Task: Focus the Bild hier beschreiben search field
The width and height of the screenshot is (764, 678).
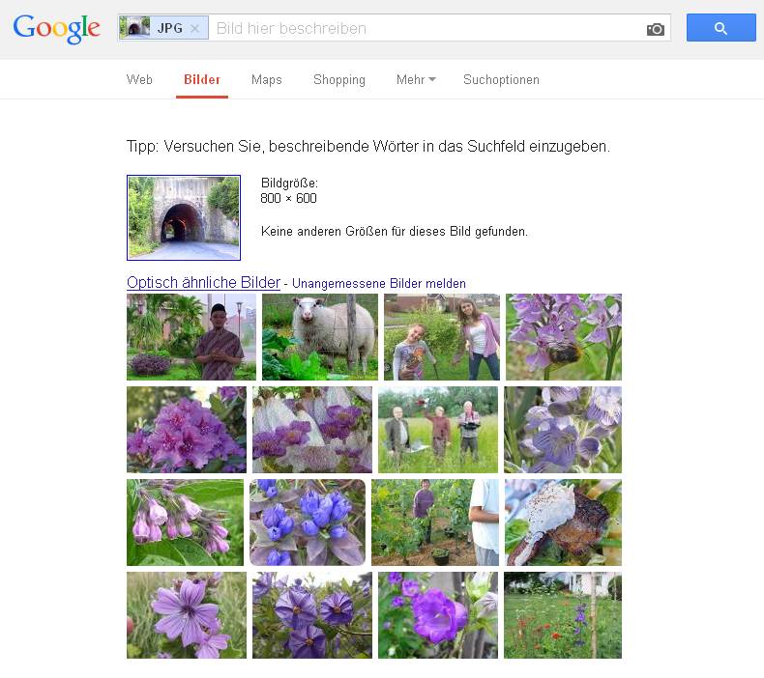Action: click(x=426, y=29)
